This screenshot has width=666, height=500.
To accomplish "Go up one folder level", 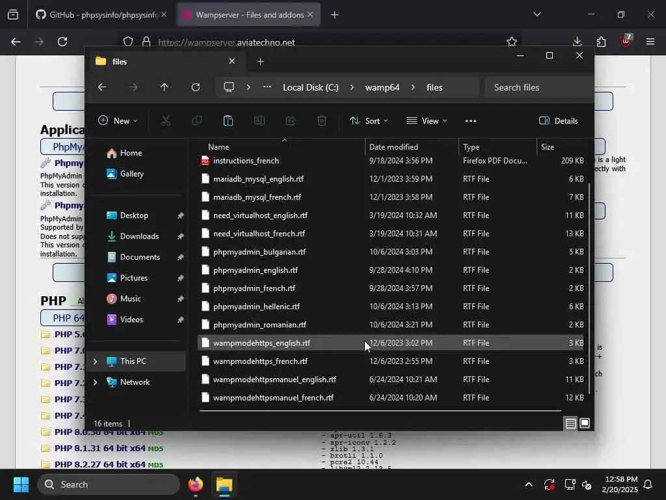I will pos(165,87).
